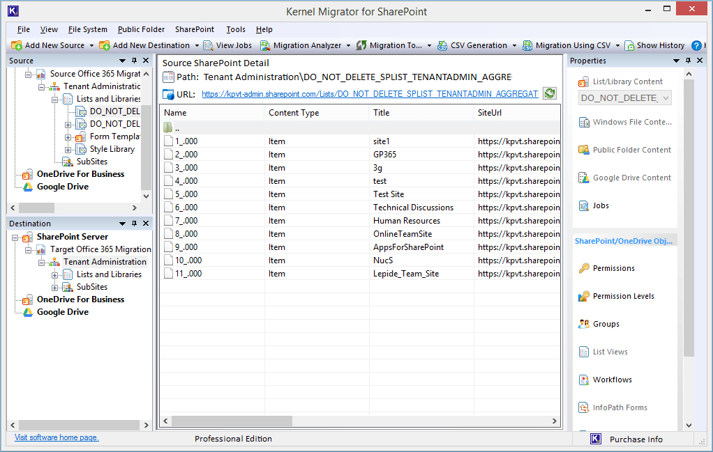Click CSV Generation toolbar icon
The image size is (713, 452).
[442, 45]
